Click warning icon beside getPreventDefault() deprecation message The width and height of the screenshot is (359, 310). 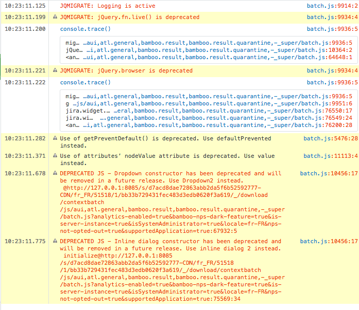click(55, 138)
